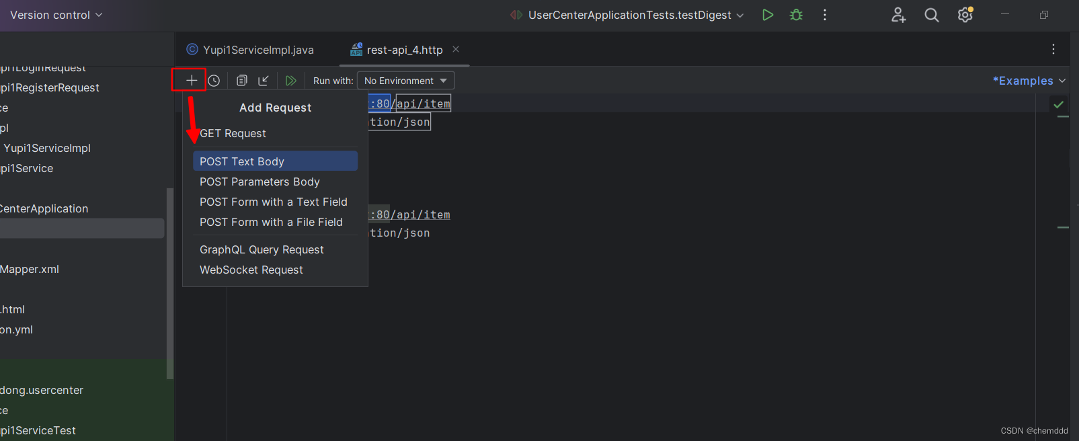Click the import arrow toolbar icon
The width and height of the screenshot is (1079, 441).
tap(264, 81)
